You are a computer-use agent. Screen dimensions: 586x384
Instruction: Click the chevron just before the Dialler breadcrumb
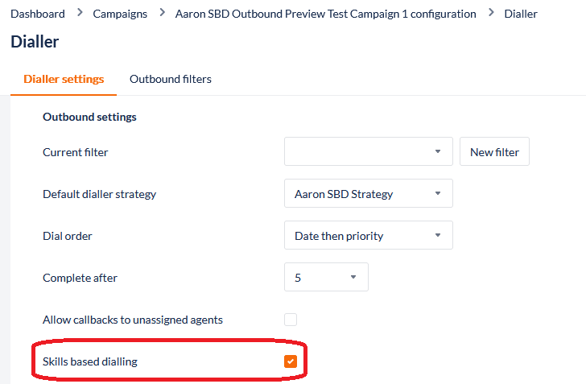(490, 13)
